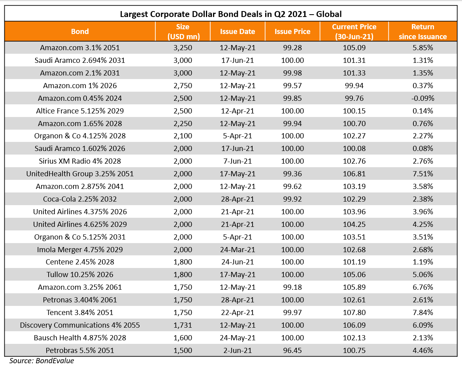
Task: Click the current price '107.80'
Action: 354,313
